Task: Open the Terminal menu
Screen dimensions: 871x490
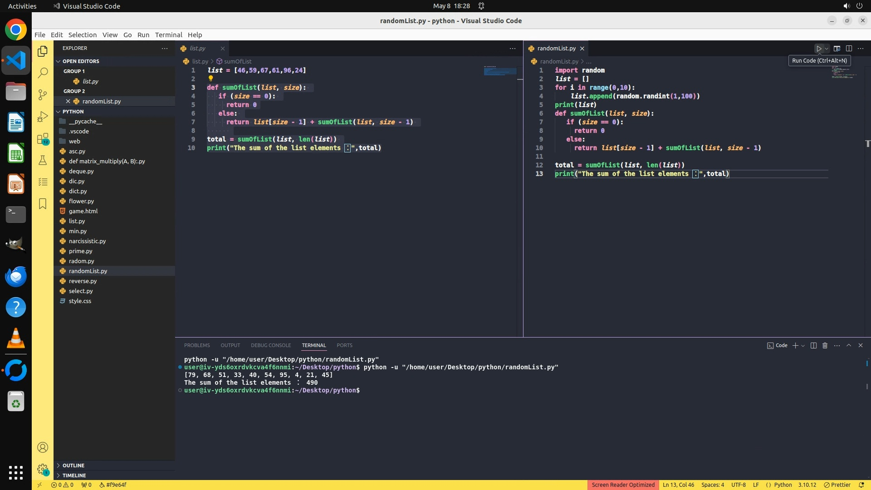Action: click(x=168, y=35)
